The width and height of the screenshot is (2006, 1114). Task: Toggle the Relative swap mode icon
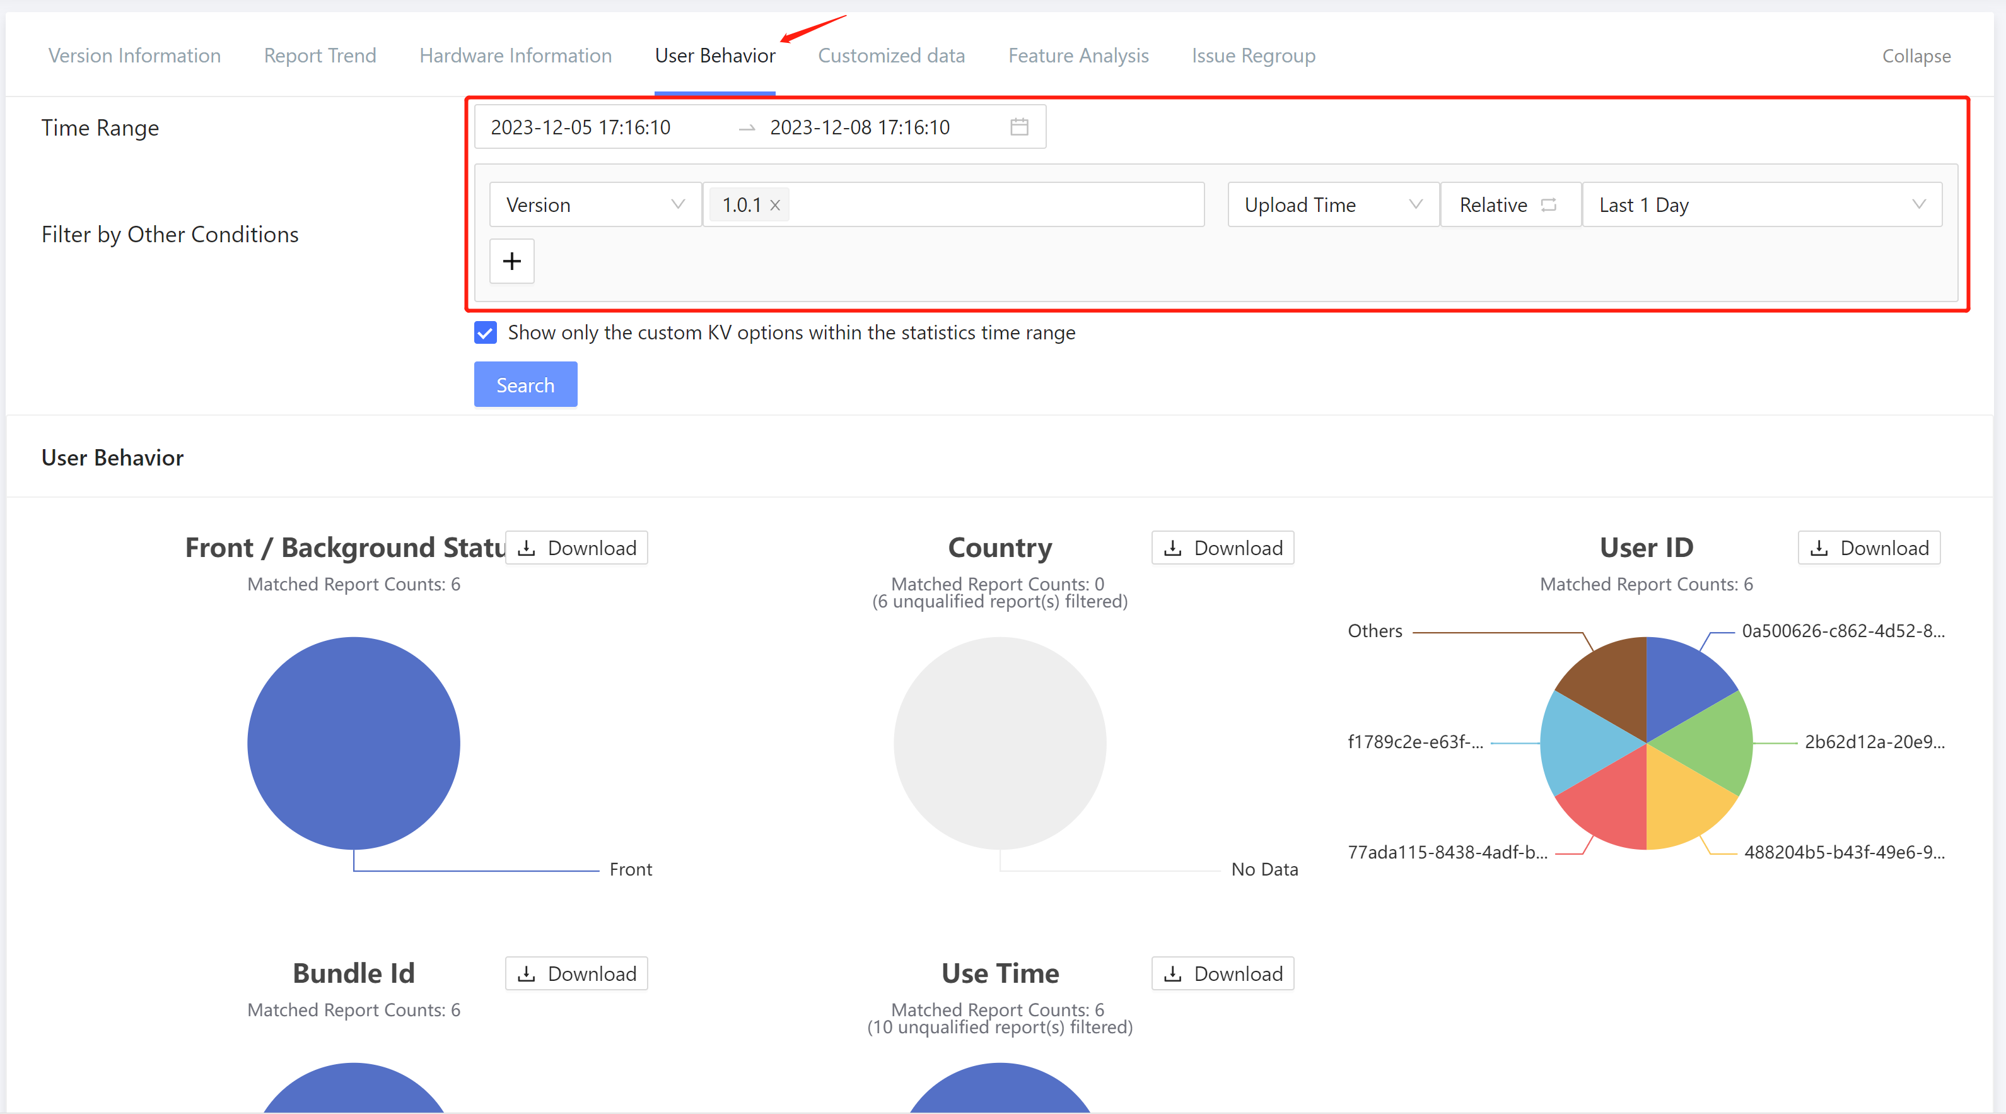click(x=1548, y=205)
